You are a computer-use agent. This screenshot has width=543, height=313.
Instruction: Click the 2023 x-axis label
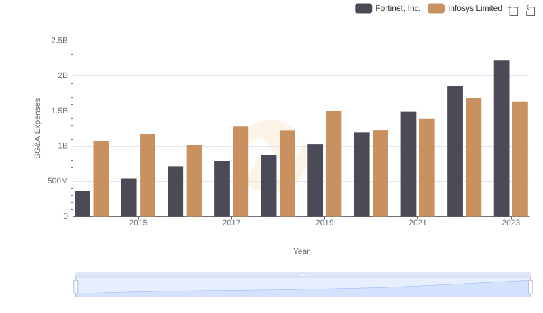511,223
